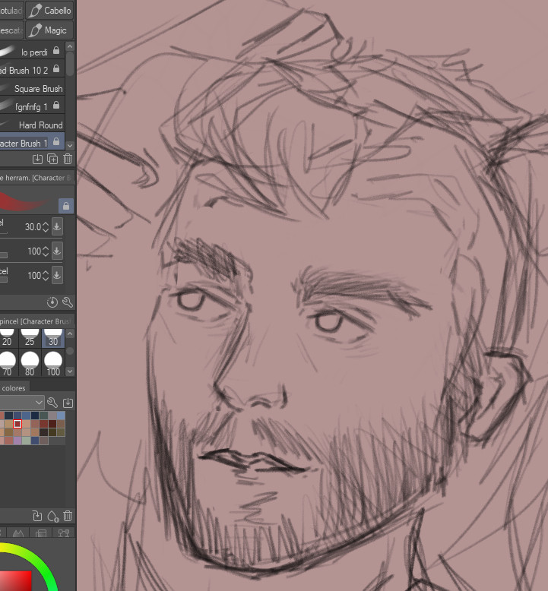This screenshot has height=591, width=548.
Task: Pick the pale green swatch
Action: (26, 441)
